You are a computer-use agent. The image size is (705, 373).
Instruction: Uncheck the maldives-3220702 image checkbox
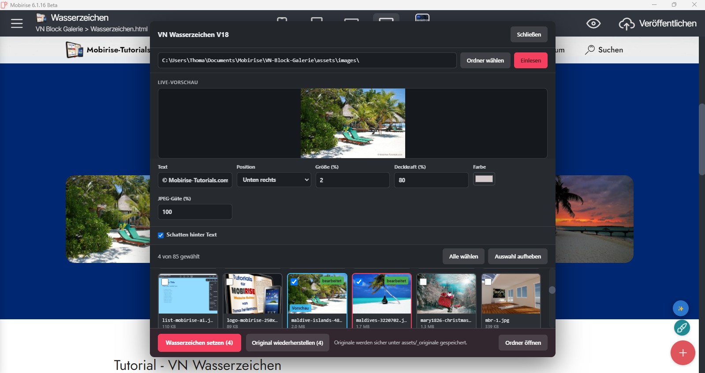[x=359, y=282]
